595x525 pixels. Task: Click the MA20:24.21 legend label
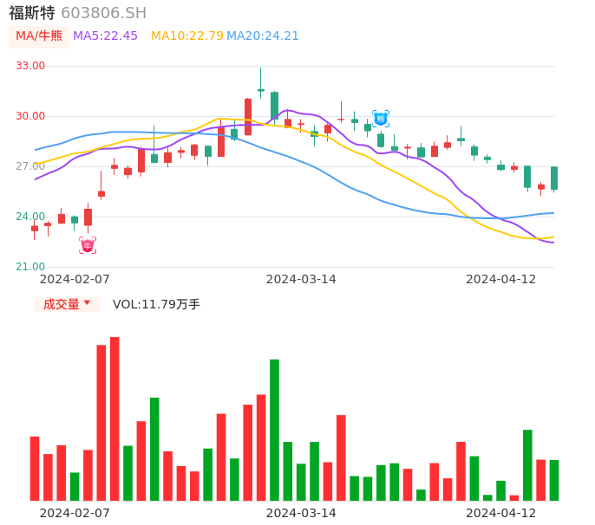[x=263, y=36]
